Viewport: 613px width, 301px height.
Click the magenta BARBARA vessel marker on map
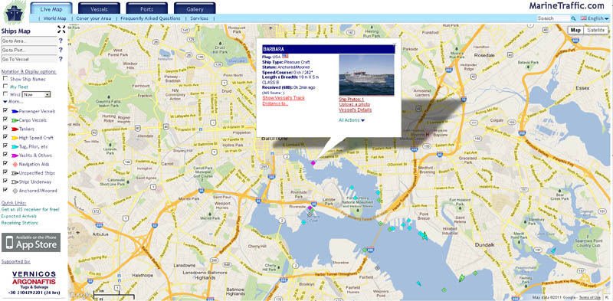[x=313, y=162]
